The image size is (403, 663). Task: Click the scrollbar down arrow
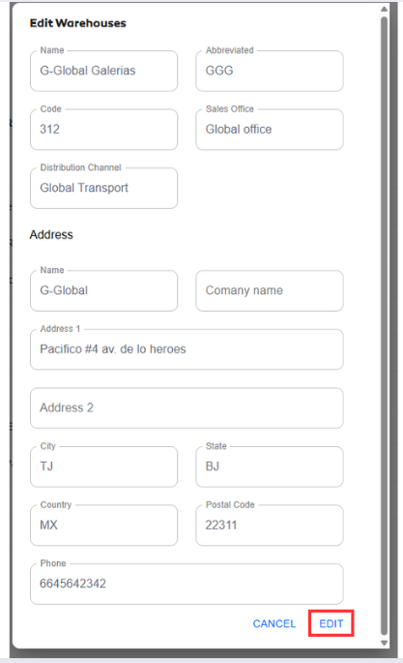pyautogui.click(x=384, y=643)
